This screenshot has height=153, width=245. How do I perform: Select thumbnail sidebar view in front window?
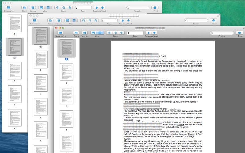[x=100, y=33]
